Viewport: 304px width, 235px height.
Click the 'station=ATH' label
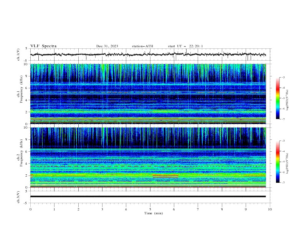coord(142,46)
